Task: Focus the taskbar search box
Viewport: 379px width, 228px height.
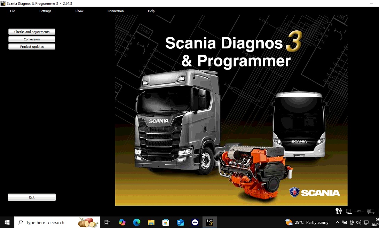Action: pyautogui.click(x=57, y=222)
